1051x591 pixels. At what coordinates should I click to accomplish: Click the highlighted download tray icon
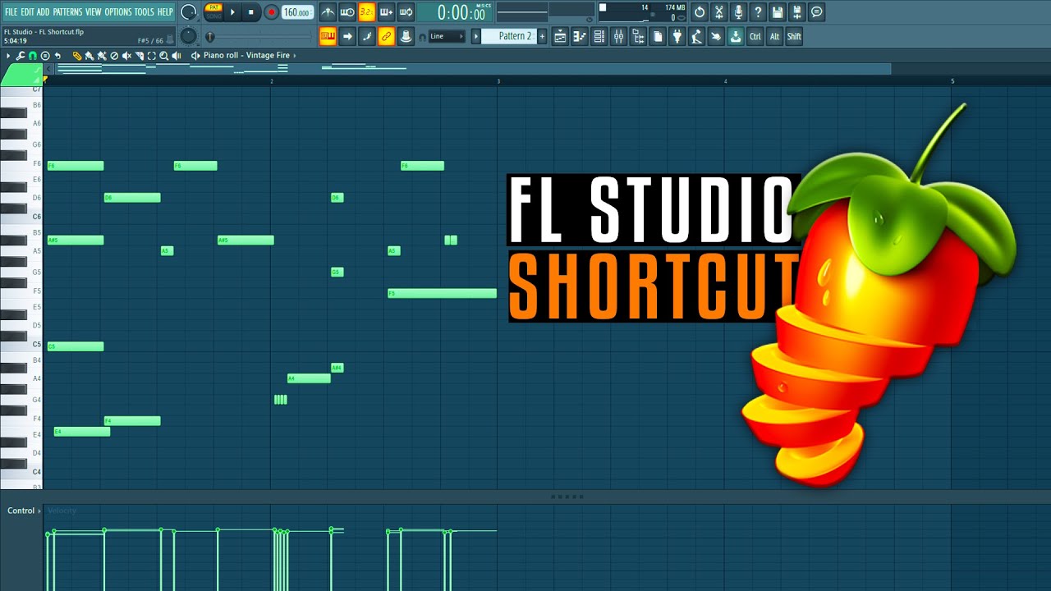pos(736,36)
